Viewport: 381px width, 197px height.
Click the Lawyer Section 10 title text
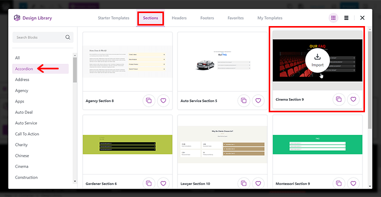point(196,183)
